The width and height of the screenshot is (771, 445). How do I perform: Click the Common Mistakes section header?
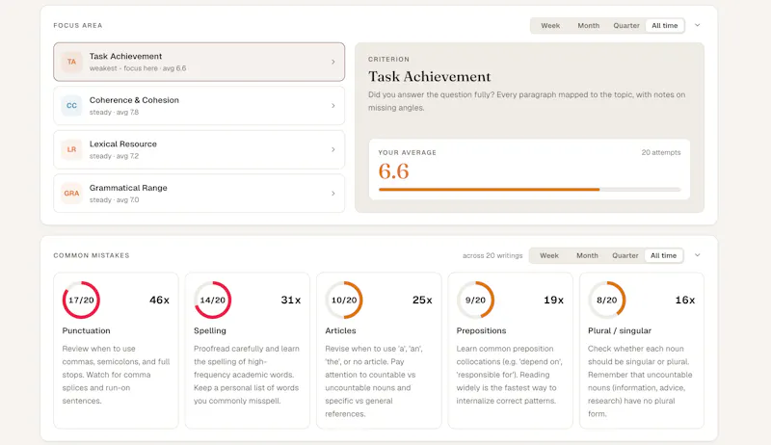point(92,255)
